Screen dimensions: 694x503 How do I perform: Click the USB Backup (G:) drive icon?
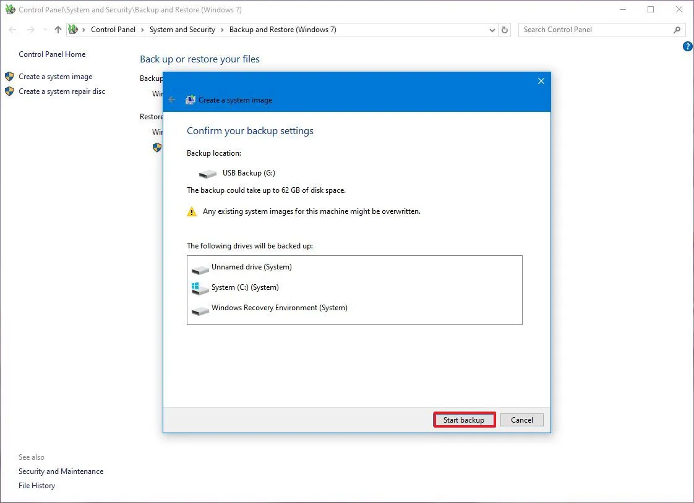point(207,173)
